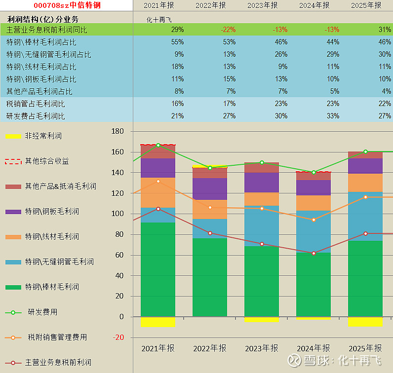This screenshot has height=373, width=393.
Task: Click the orange 特钢\线材毛利润 legend swatch
Action: click(x=13, y=237)
